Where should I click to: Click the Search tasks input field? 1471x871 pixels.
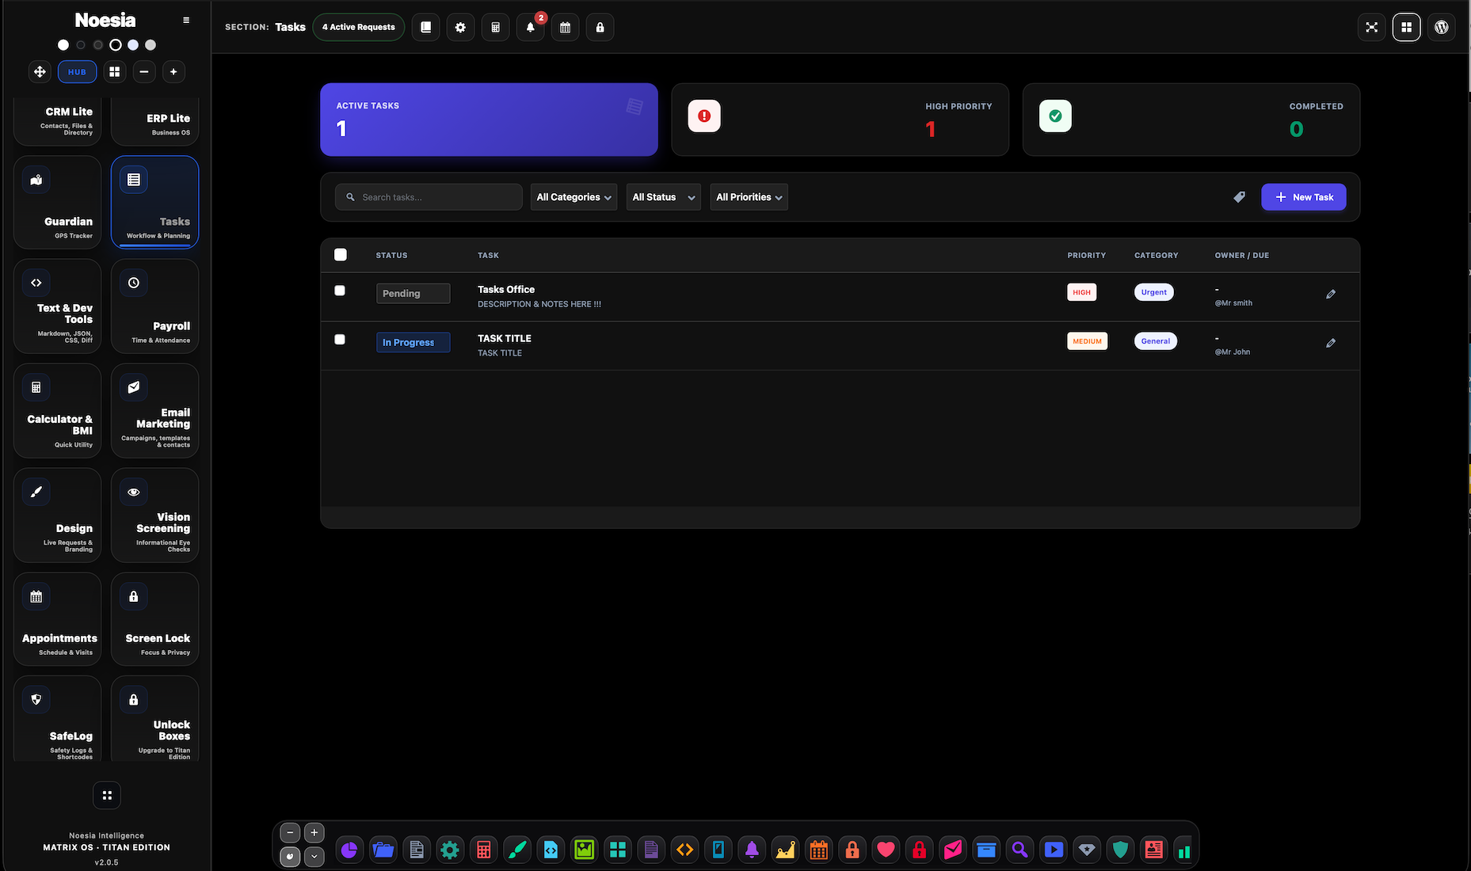coord(429,197)
